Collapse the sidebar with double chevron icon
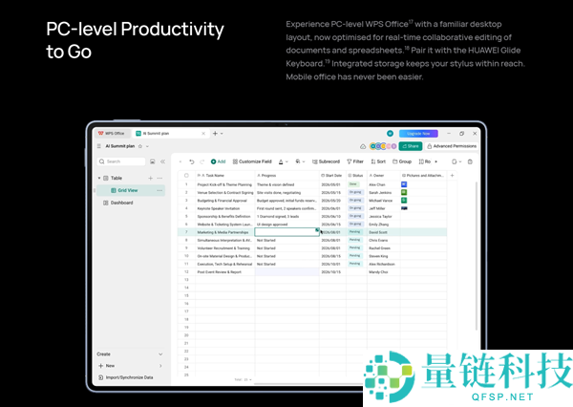 coord(163,161)
